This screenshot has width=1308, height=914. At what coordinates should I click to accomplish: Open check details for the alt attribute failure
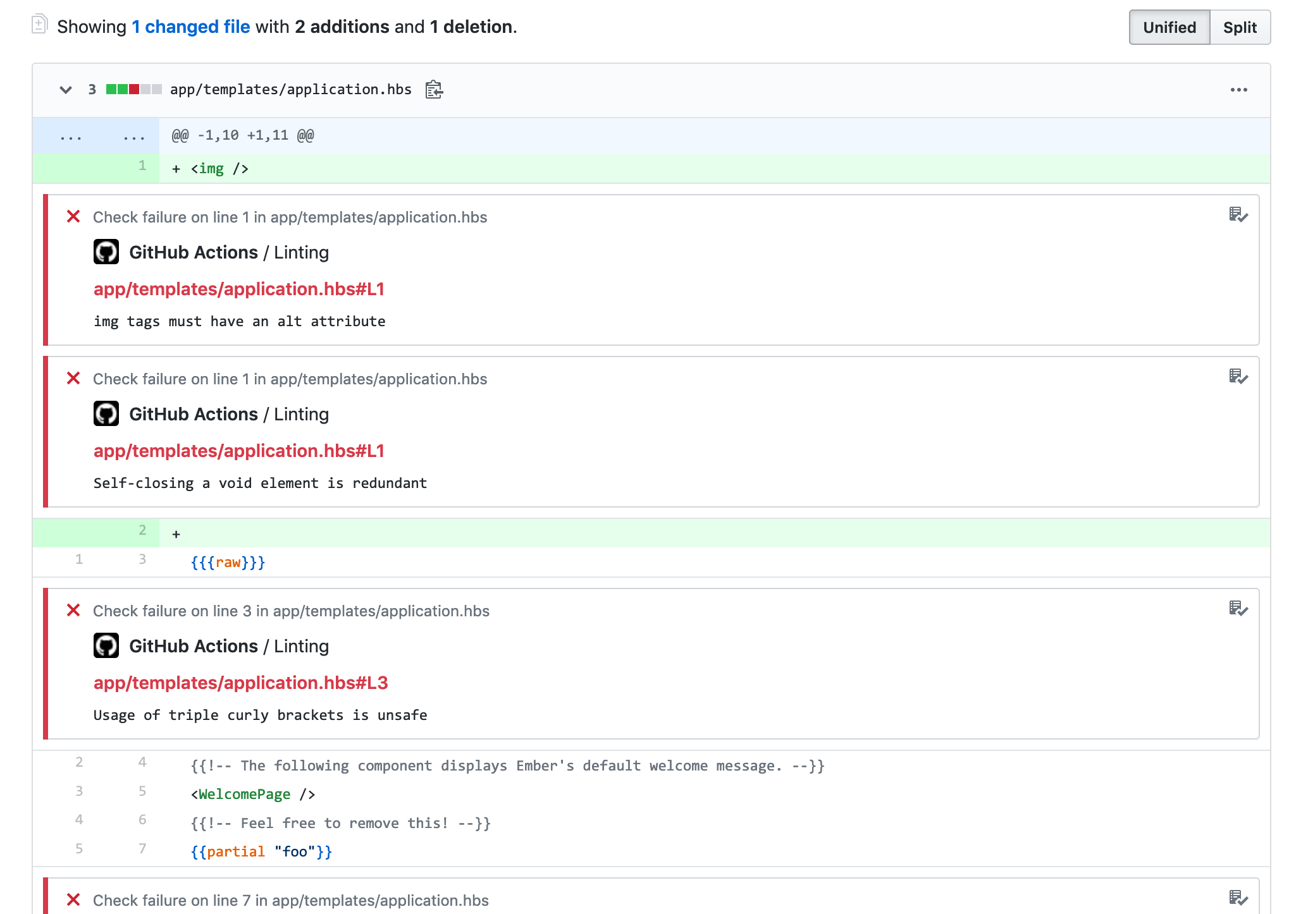[x=1238, y=215]
